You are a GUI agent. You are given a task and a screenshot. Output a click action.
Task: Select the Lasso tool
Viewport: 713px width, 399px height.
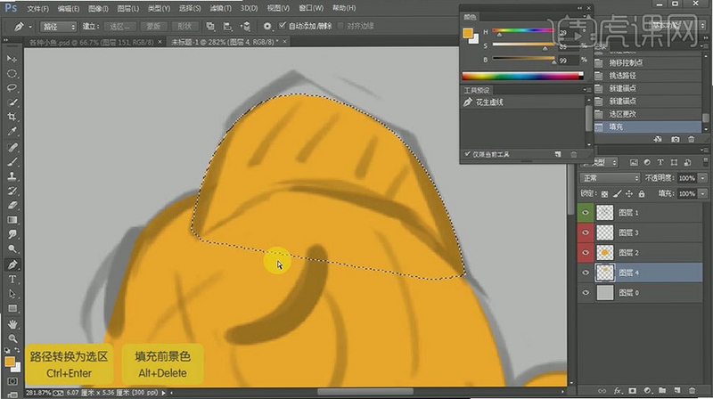coord(12,88)
